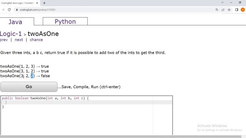Screen dimensions: 246x138
Task: Click the closing brace line in editor
Action: (3, 107)
